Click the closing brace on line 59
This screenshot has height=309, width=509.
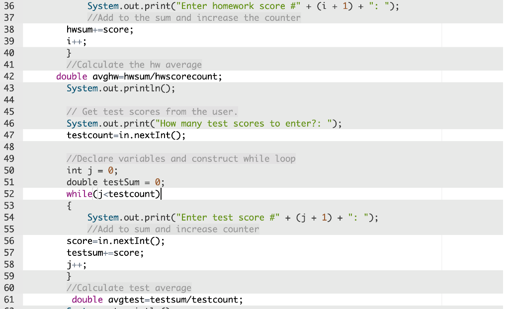click(69, 276)
